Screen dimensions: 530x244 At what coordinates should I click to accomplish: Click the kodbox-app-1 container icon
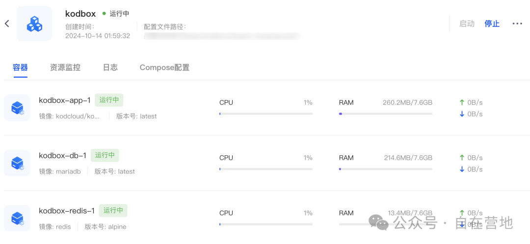(x=17, y=108)
